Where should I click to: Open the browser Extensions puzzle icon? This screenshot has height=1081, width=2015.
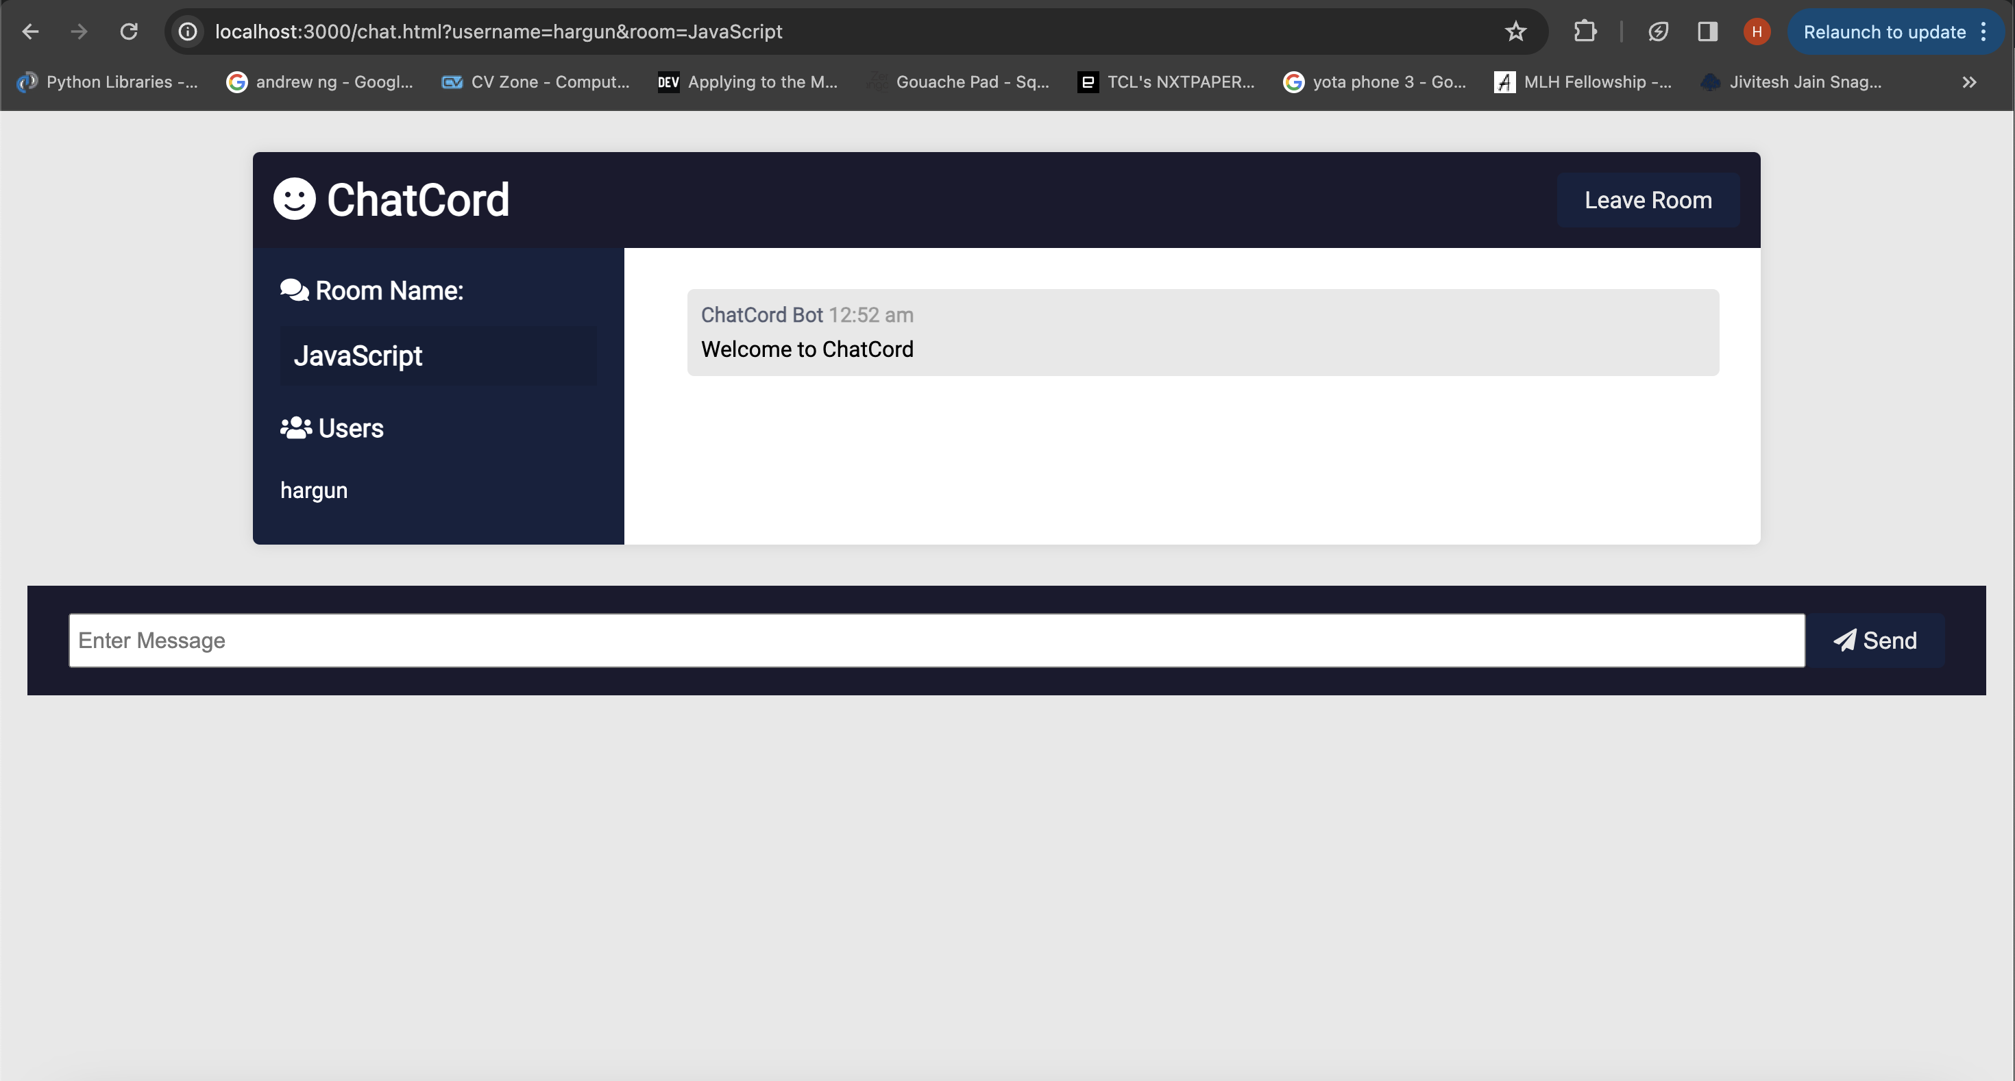1585,32
